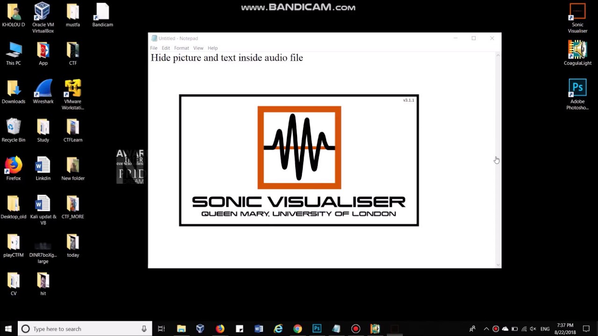Open File Explorer from the taskbar
The image size is (598, 336).
(181, 329)
